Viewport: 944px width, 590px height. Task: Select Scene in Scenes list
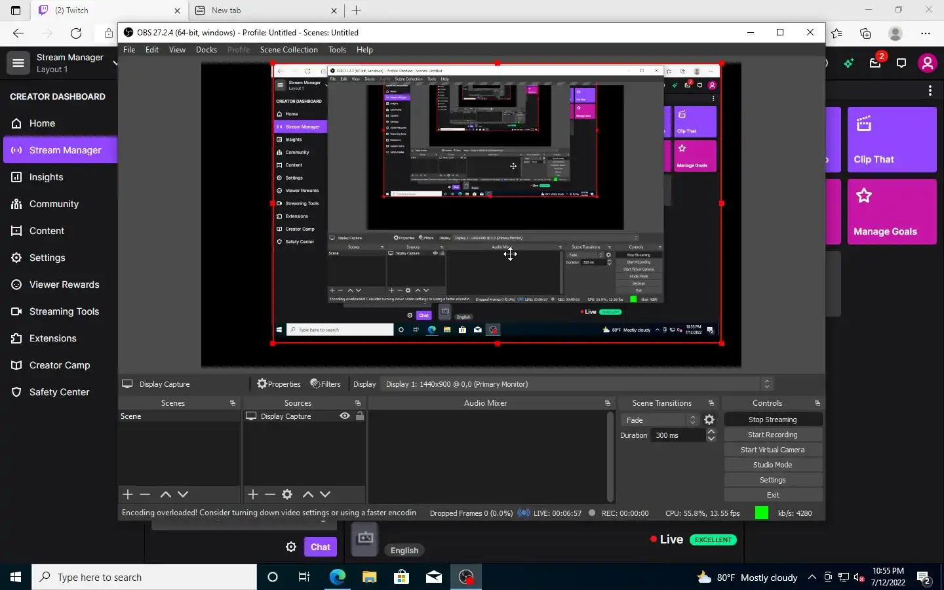[179, 416]
